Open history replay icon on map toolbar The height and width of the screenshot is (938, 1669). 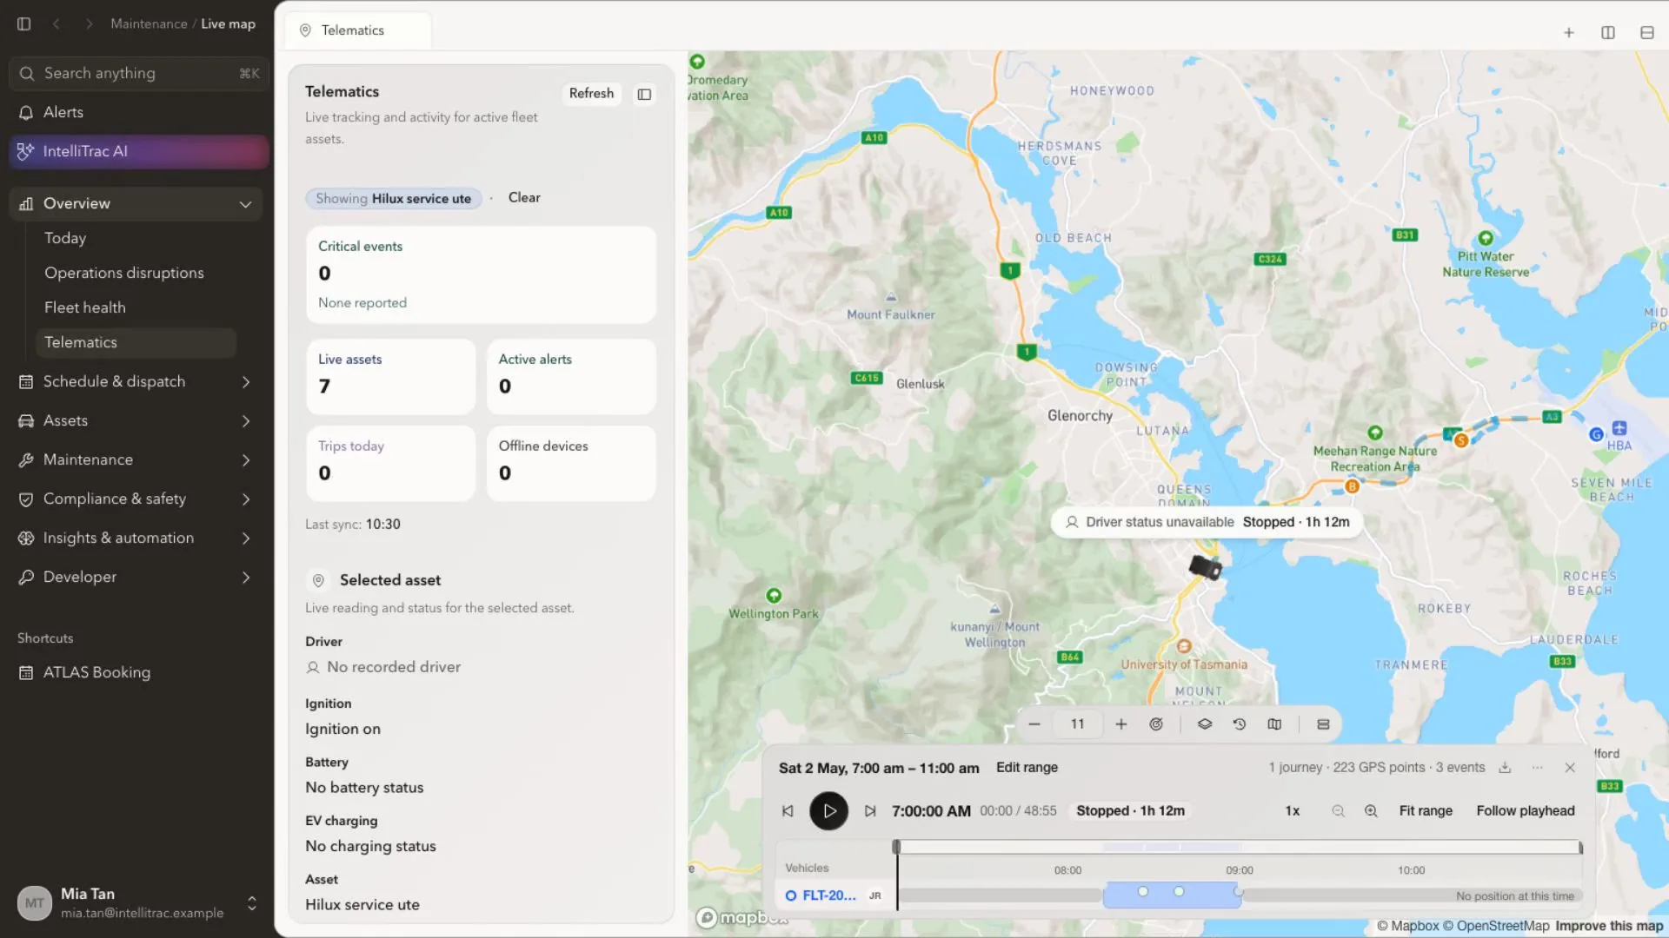1240,724
